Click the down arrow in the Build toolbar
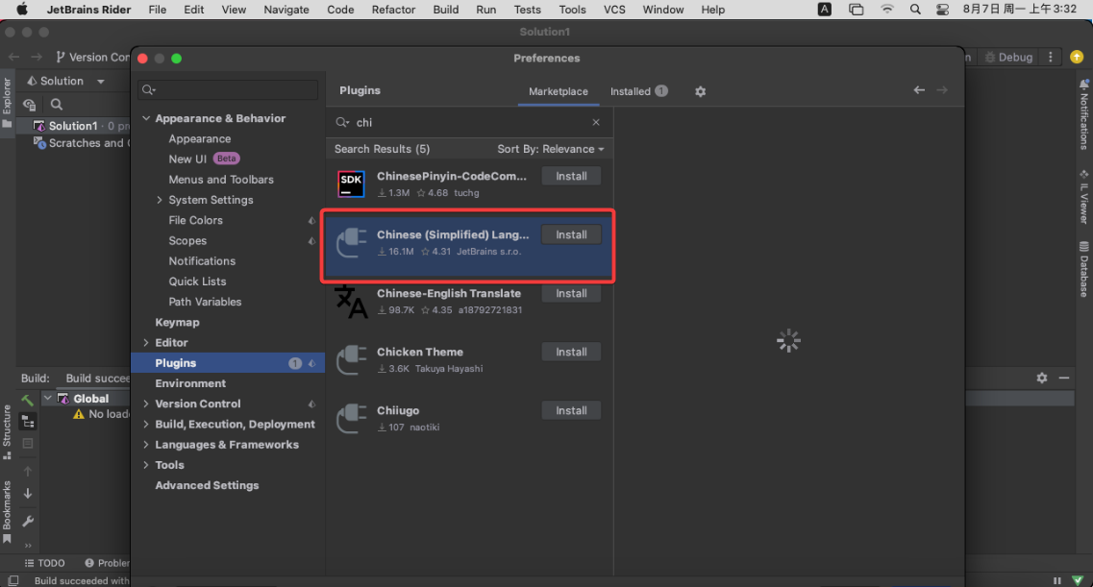The height and width of the screenshot is (587, 1093). click(x=28, y=493)
